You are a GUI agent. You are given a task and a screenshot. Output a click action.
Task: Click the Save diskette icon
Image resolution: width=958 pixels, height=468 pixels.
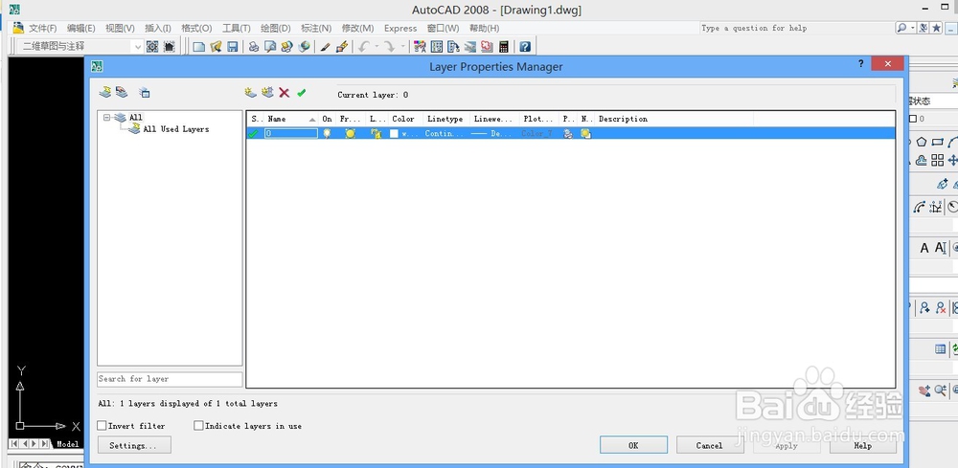pos(233,46)
